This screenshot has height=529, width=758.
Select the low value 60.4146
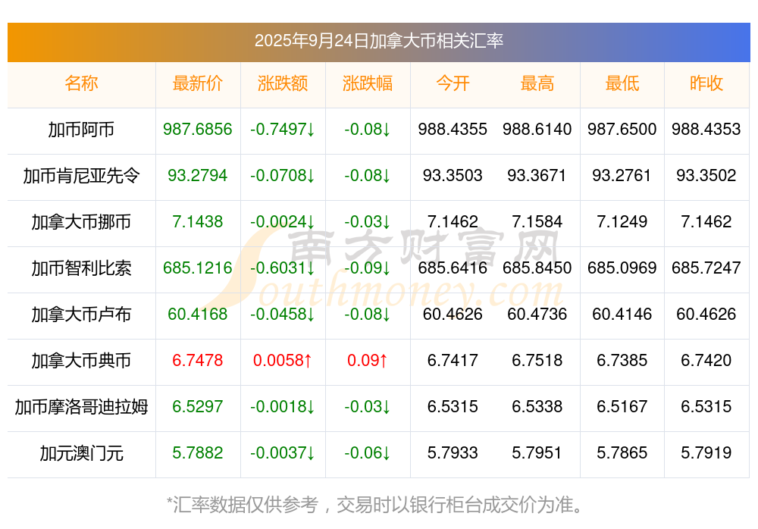622,314
